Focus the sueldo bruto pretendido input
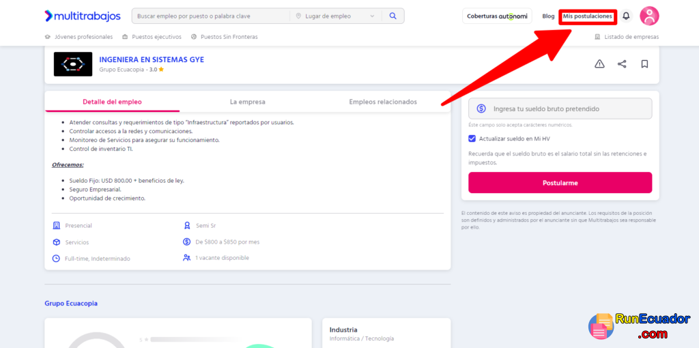Image resolution: width=699 pixels, height=348 pixels. pyautogui.click(x=560, y=108)
